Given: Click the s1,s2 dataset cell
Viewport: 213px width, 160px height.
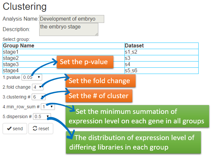Looking at the screenshot, I should pyautogui.click(x=161, y=52).
